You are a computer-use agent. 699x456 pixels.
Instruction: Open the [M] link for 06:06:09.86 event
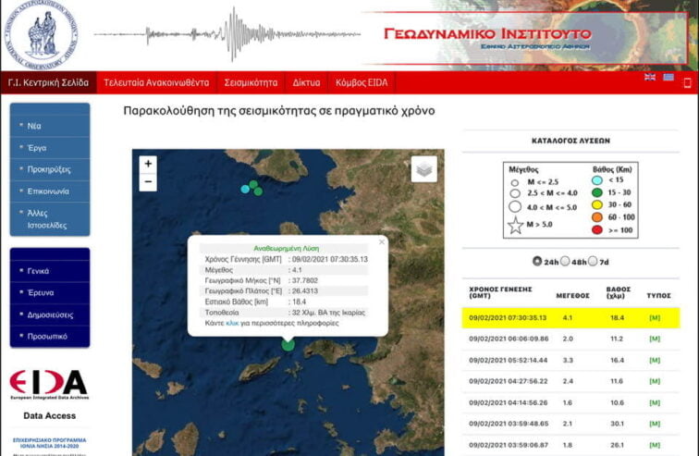655,339
